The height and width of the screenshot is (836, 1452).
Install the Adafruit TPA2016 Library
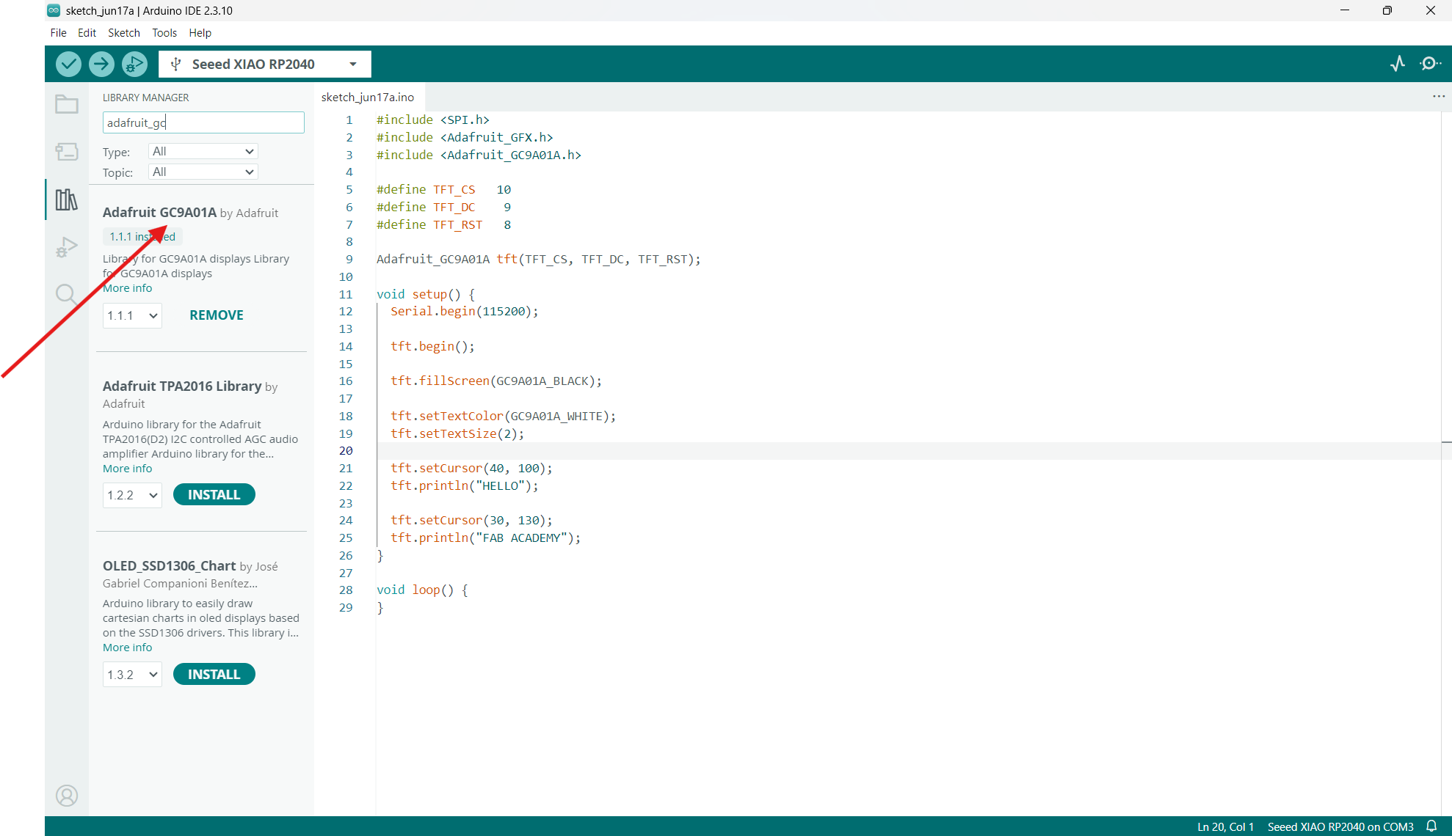(x=214, y=495)
